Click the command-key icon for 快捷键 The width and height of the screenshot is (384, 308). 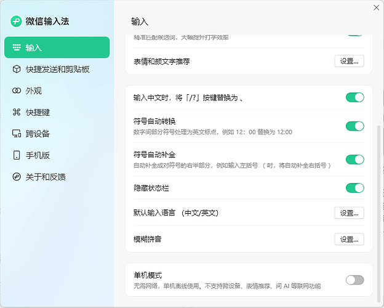(x=17, y=112)
